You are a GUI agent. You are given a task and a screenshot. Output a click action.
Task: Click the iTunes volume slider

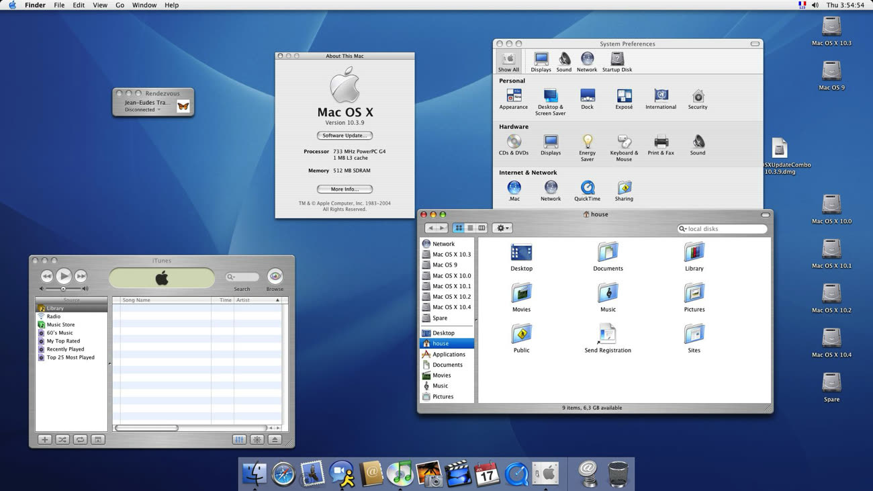pos(63,289)
